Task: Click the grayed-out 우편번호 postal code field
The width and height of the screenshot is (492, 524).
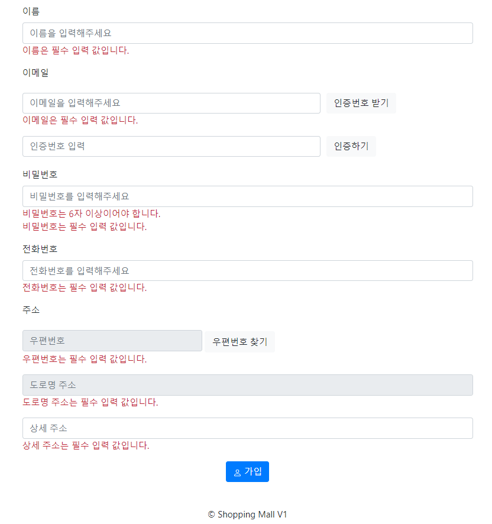Action: pos(112,341)
